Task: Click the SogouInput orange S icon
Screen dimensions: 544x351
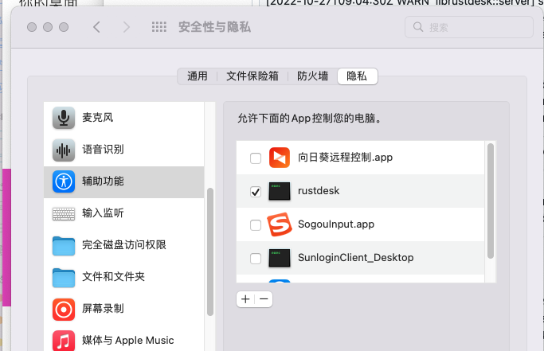Action: click(x=280, y=224)
